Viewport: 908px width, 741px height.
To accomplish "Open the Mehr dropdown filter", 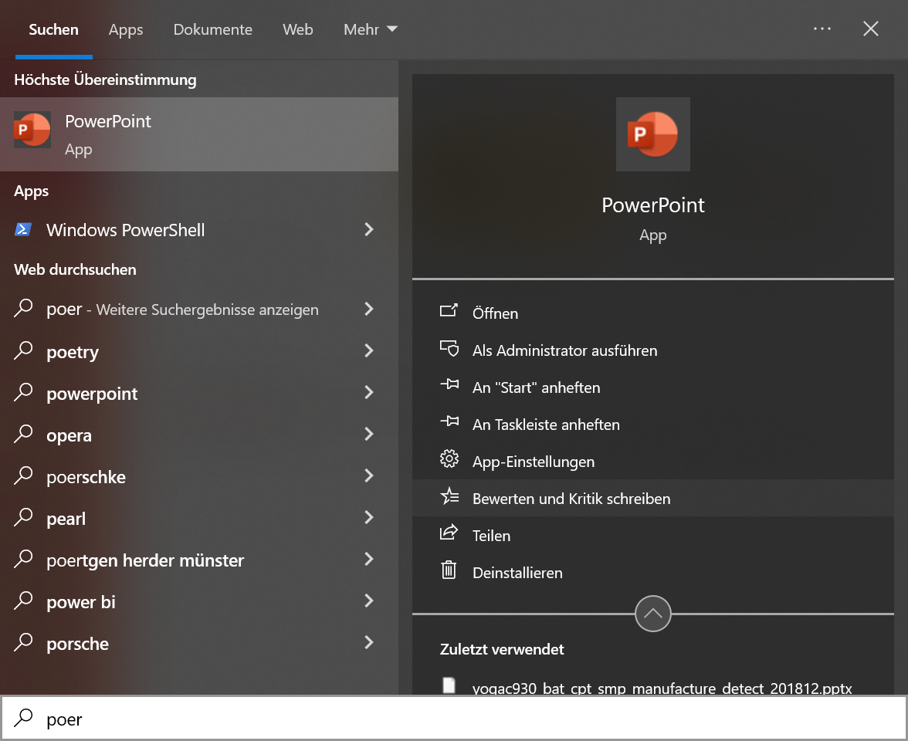I will (x=370, y=29).
